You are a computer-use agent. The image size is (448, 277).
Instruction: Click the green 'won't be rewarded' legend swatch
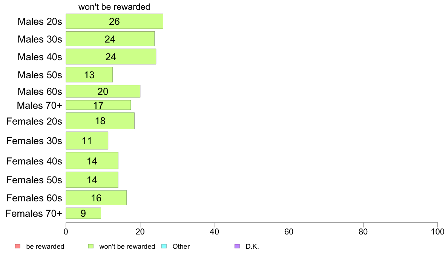tap(91, 246)
